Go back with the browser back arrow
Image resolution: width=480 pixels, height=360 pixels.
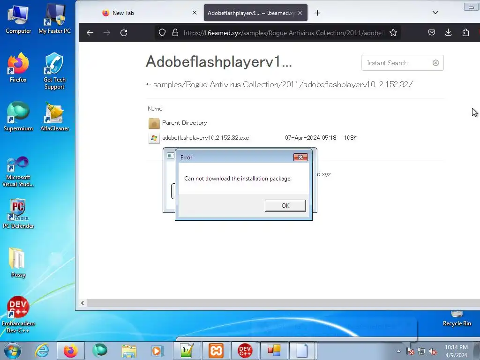(90, 33)
